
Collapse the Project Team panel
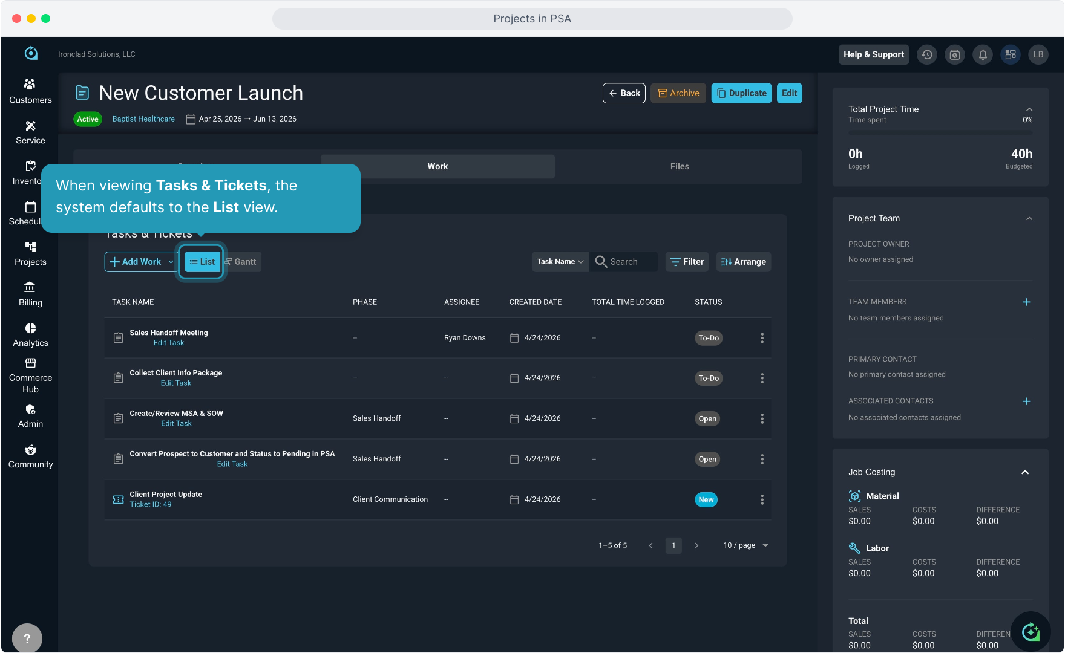(1029, 219)
